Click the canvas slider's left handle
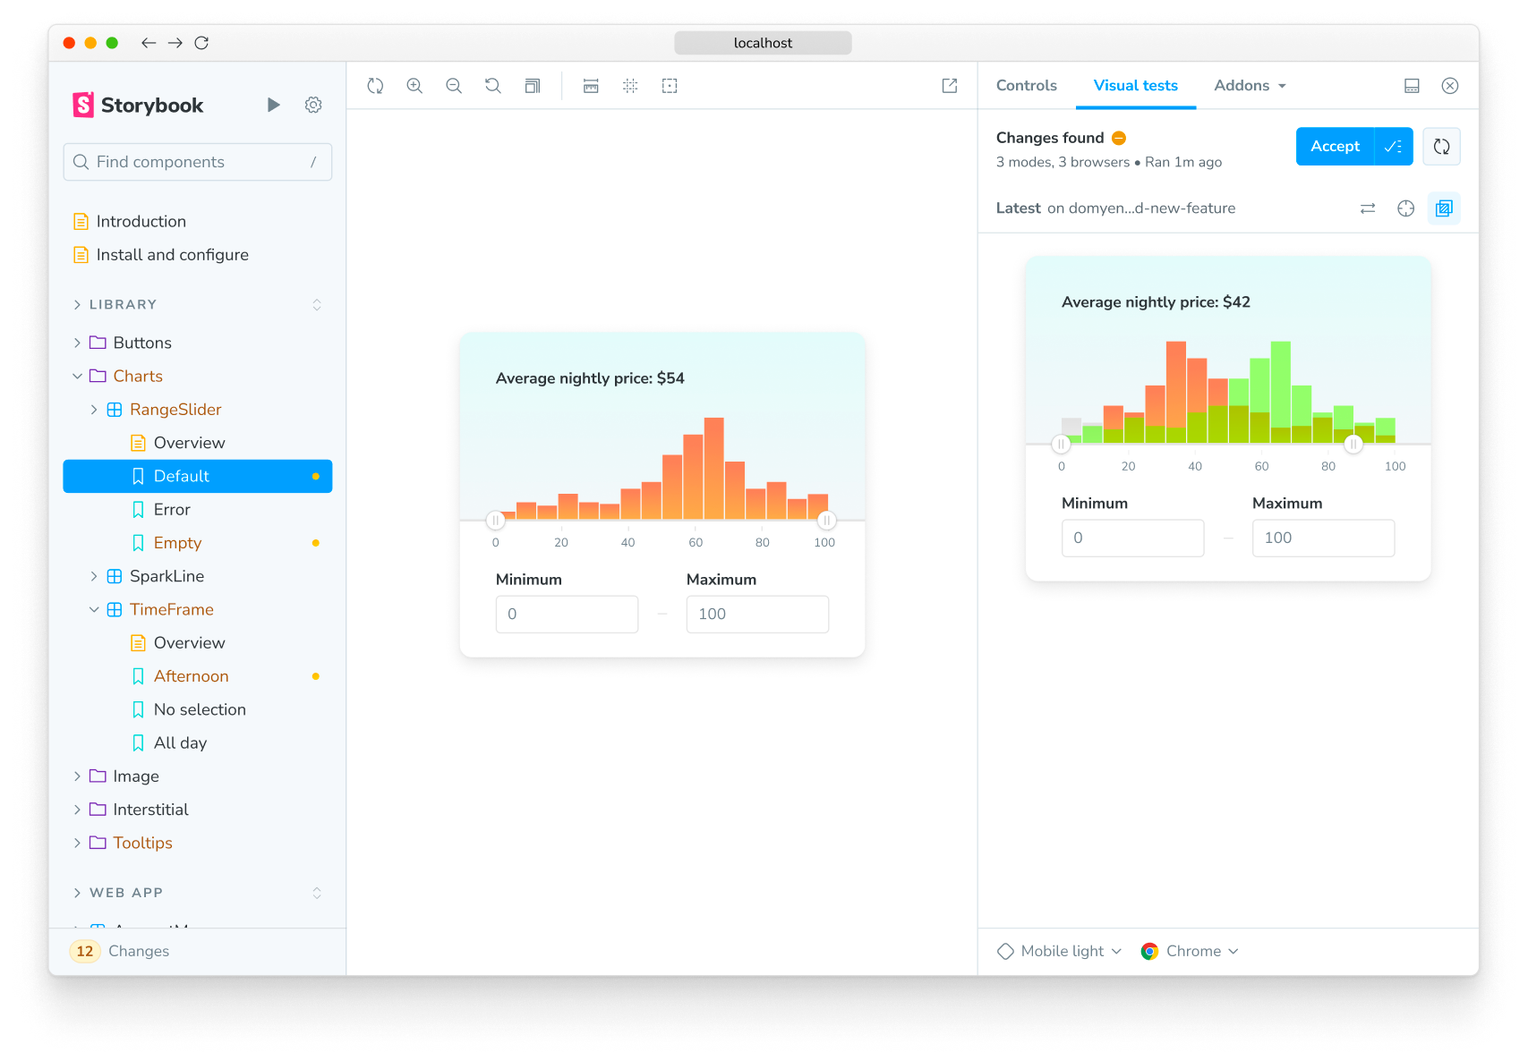1528x1060 pixels. pyautogui.click(x=496, y=521)
